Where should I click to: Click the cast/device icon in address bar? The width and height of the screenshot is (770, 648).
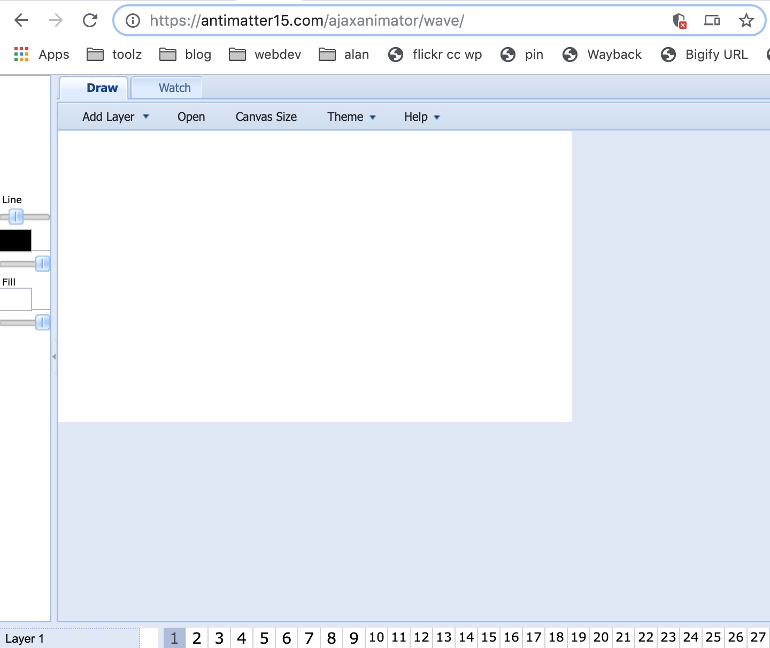[x=711, y=21]
